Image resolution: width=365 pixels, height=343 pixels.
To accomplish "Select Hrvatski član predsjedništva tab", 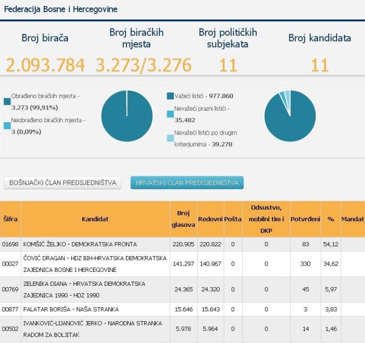I will [x=187, y=182].
